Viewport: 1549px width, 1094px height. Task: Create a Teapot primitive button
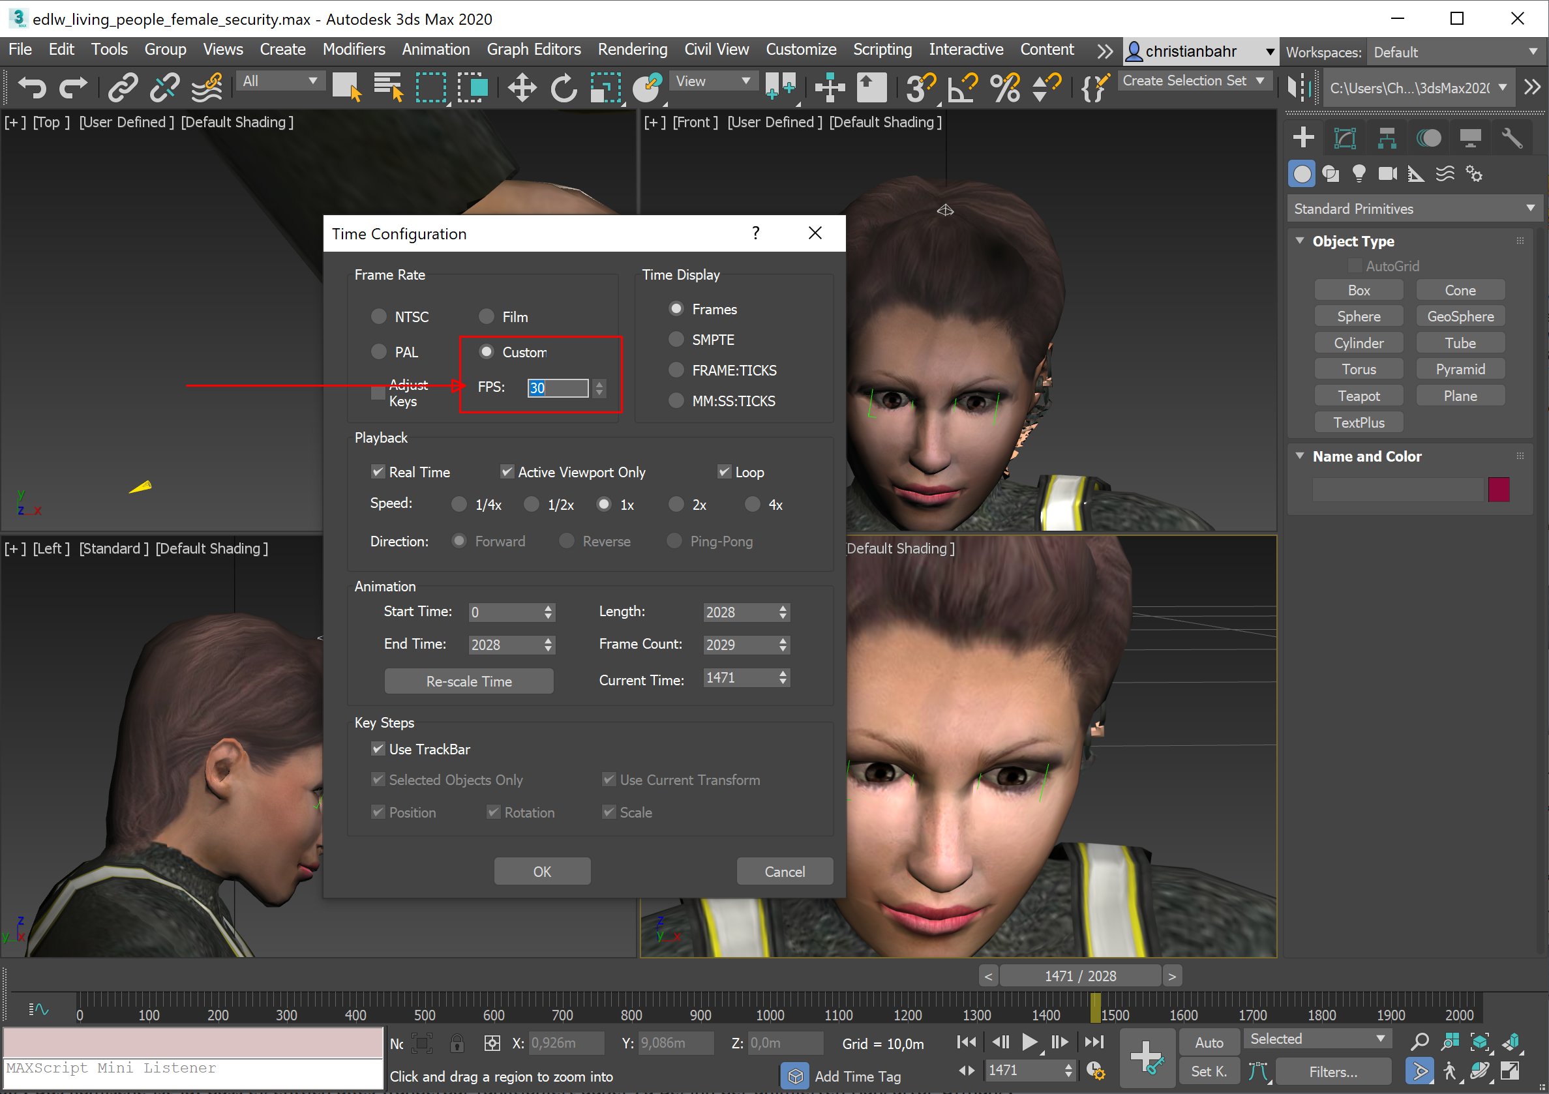(1359, 396)
